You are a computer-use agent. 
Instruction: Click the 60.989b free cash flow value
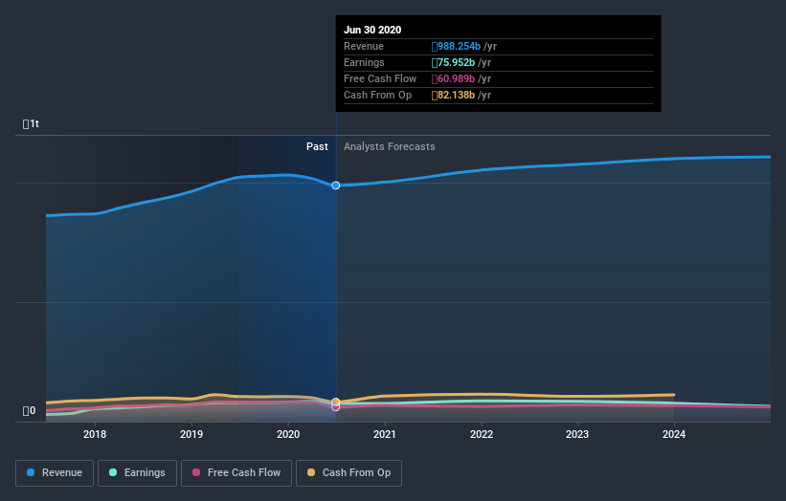453,78
